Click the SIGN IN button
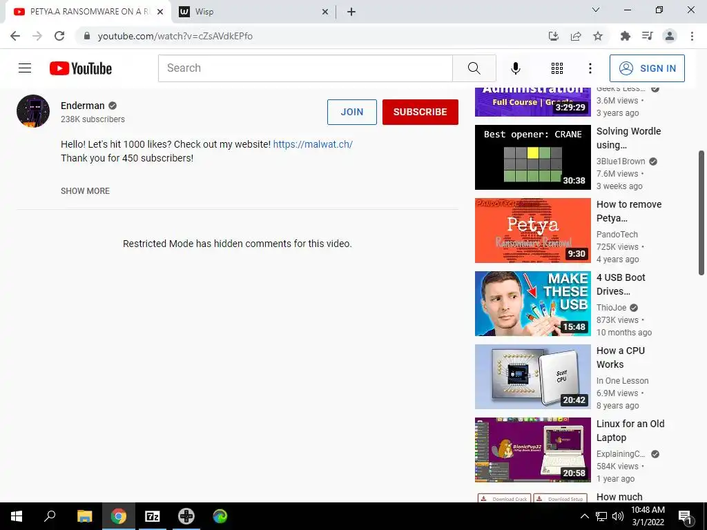Image resolution: width=707 pixels, height=530 pixels. pyautogui.click(x=647, y=68)
